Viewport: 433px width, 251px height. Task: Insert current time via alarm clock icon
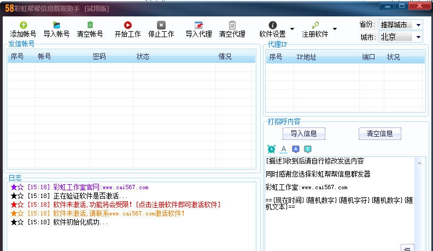pos(272,149)
